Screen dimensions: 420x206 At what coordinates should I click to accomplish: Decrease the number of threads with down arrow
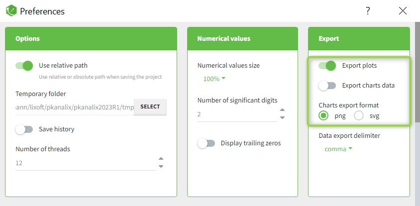pyautogui.click(x=161, y=167)
